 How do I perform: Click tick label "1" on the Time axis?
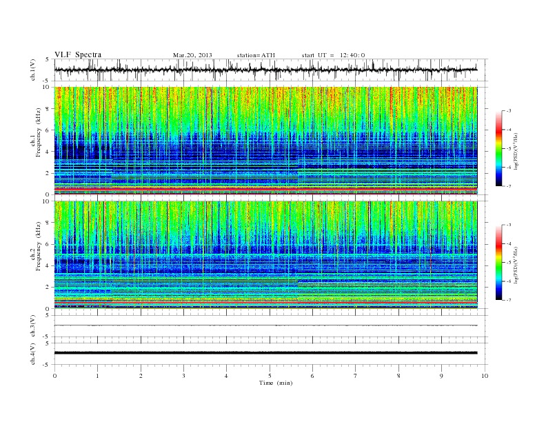tap(98, 376)
